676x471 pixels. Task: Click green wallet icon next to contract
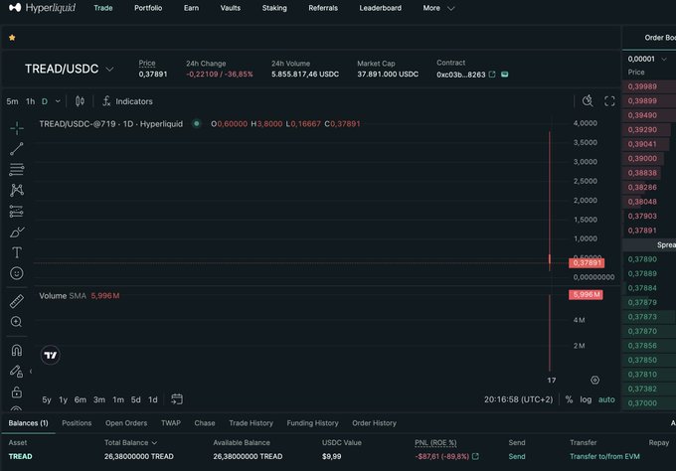tap(504, 75)
